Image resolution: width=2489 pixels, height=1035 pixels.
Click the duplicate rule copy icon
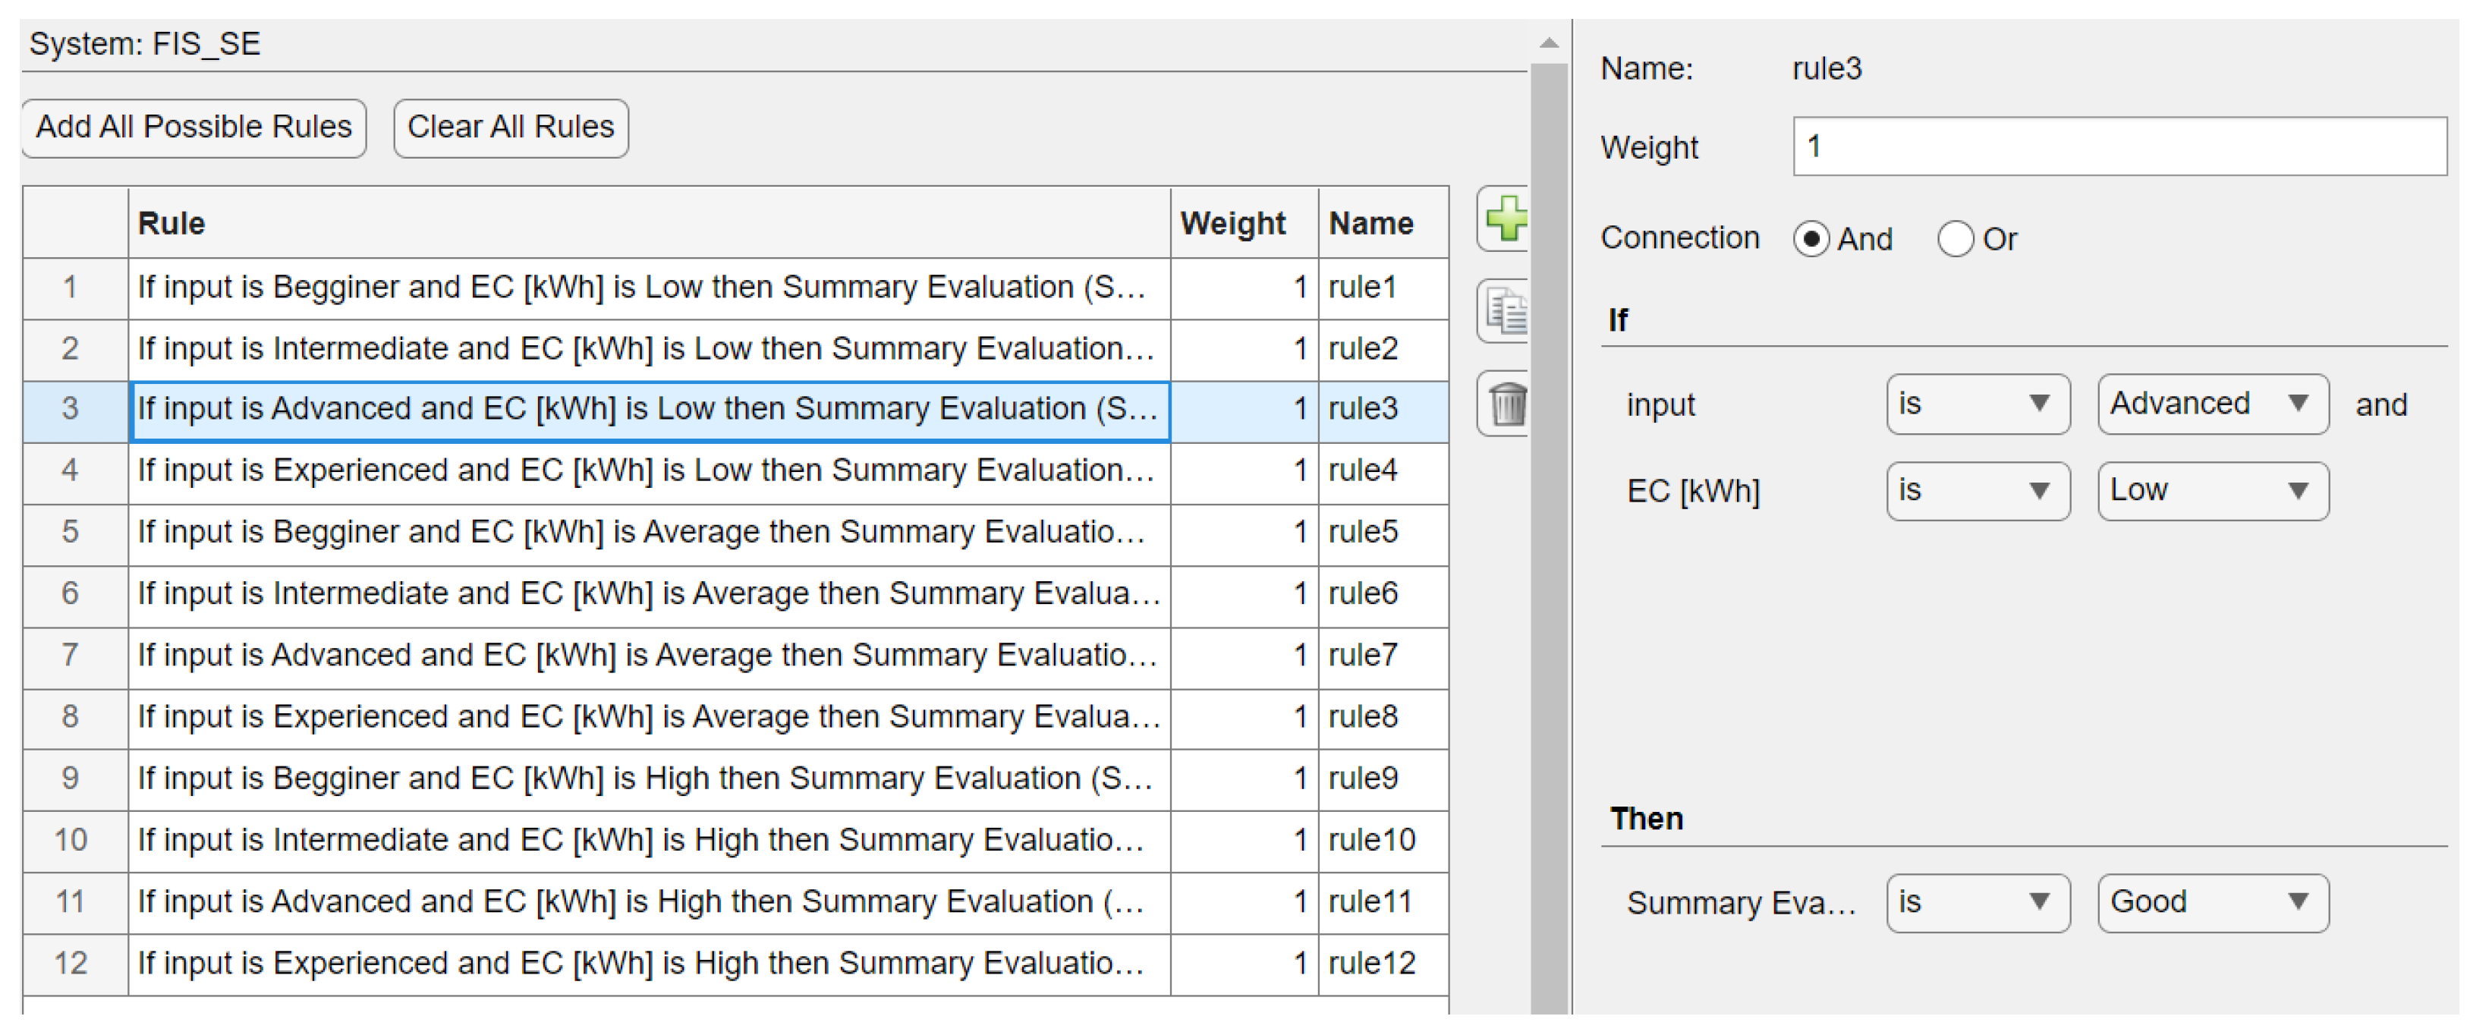(1506, 311)
